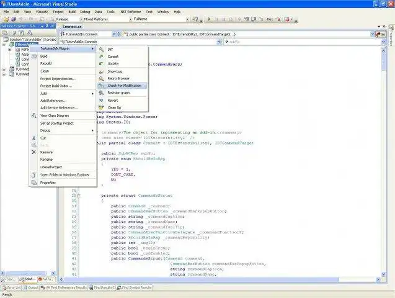Open the class declaration navigation dropdown
This screenshot has width=395, height=298.
pos(373,34)
